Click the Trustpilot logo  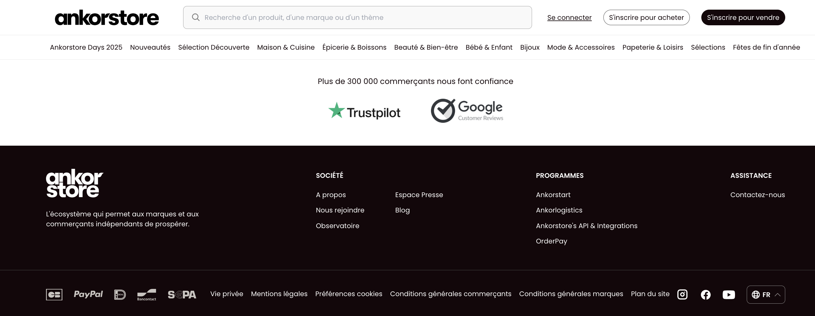tap(364, 111)
